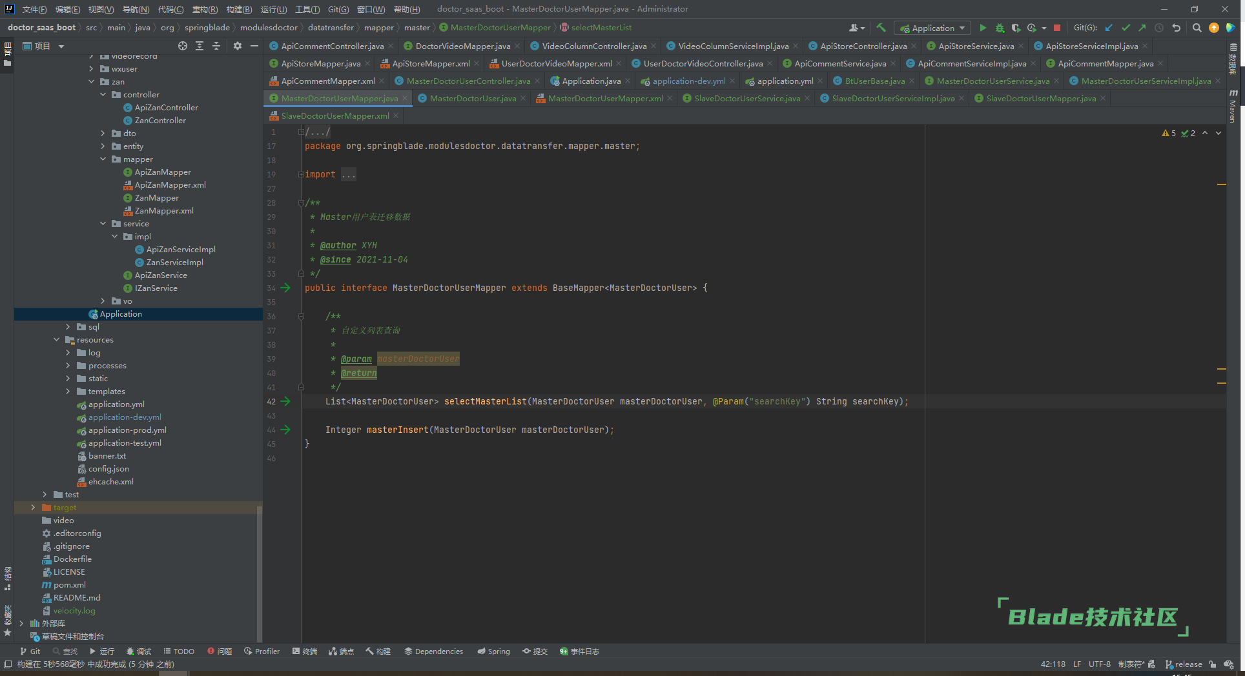This screenshot has height=676, width=1245.
Task: Locate the opened file with crosshair icon
Action: [183, 46]
